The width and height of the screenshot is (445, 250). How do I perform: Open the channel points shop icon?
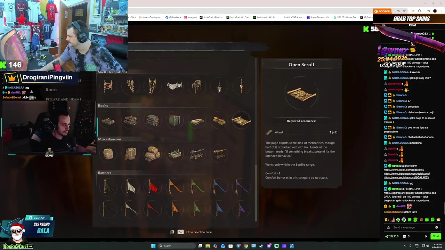404,236
